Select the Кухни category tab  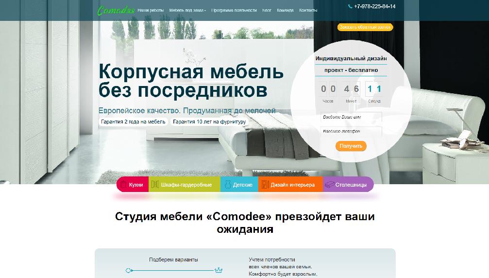[133, 184]
